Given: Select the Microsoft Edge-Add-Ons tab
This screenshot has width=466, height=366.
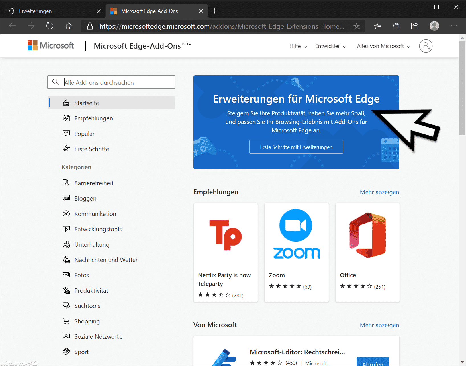Looking at the screenshot, I should pos(149,11).
